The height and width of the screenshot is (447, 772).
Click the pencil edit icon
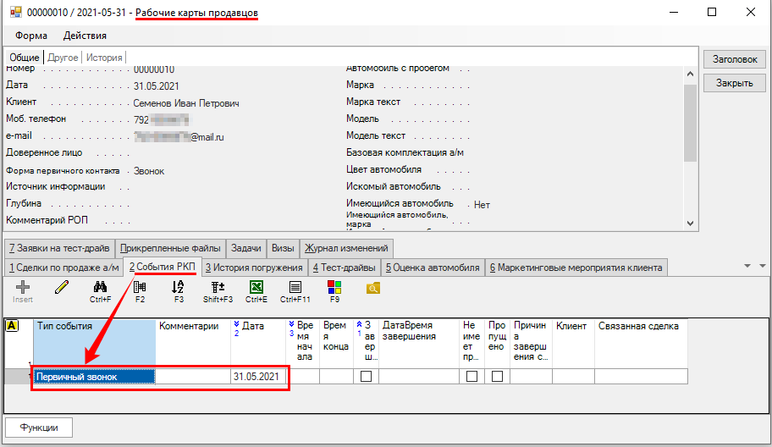tap(62, 288)
